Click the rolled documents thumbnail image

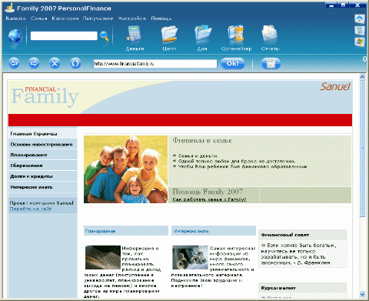[x=190, y=257]
